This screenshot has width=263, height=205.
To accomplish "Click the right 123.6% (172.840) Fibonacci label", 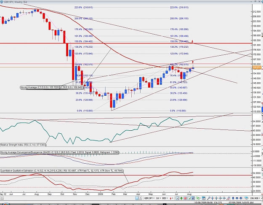I will tap(179, 54).
